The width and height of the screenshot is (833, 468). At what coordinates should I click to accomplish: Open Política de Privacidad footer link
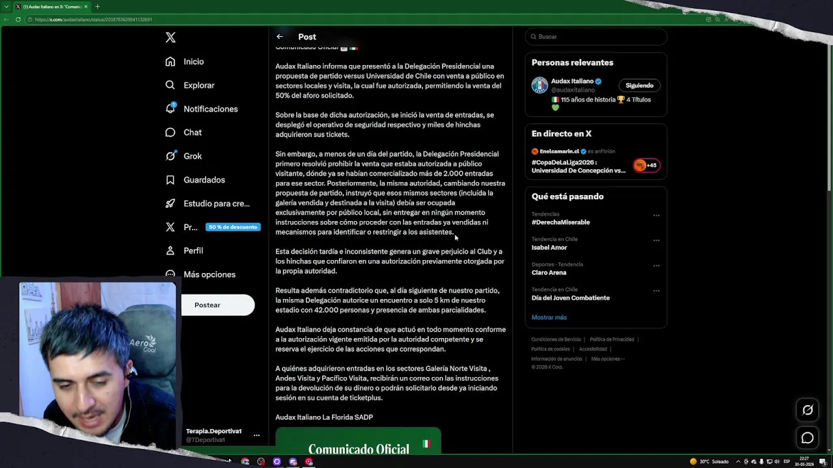tap(612, 339)
